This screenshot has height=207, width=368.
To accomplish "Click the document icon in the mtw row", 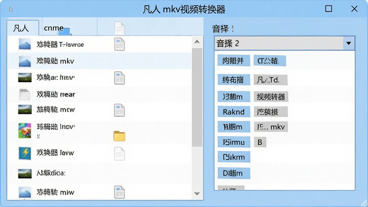I will [x=119, y=110].
